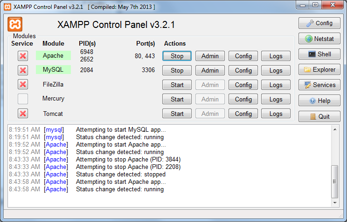Image resolution: width=347 pixels, height=222 pixels.
Task: Open Help from the sidebar
Action: pos(319,101)
